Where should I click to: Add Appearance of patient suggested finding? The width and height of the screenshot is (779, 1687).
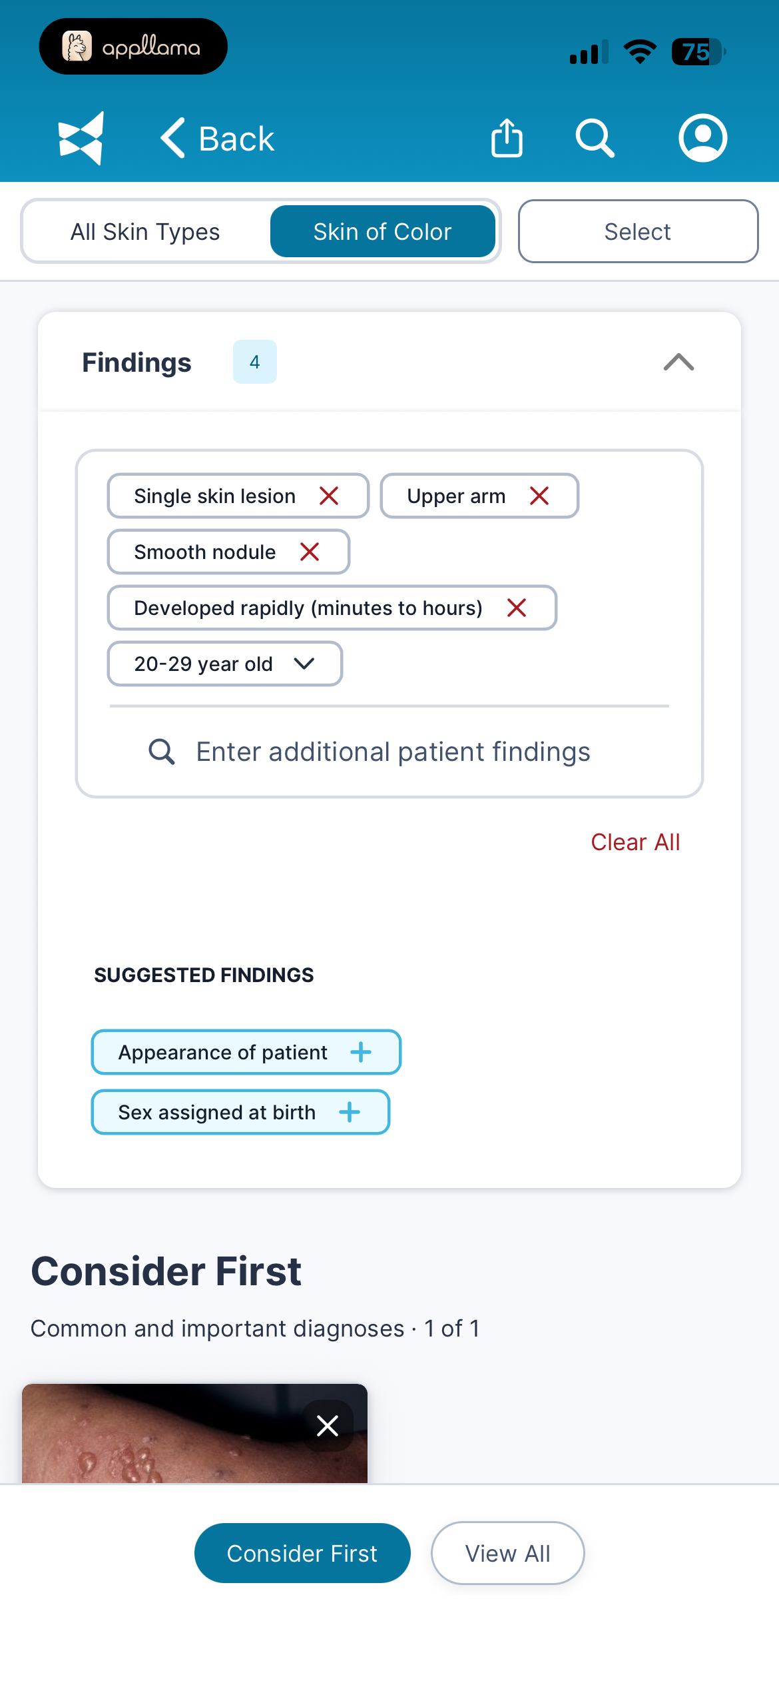tap(246, 1052)
